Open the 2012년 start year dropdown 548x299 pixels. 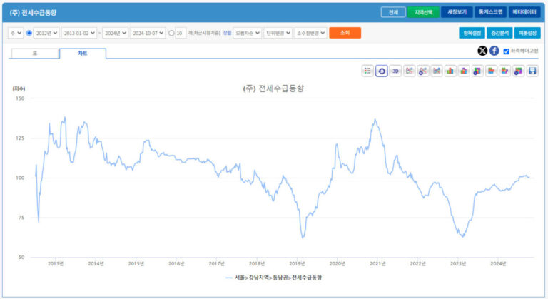[46, 33]
